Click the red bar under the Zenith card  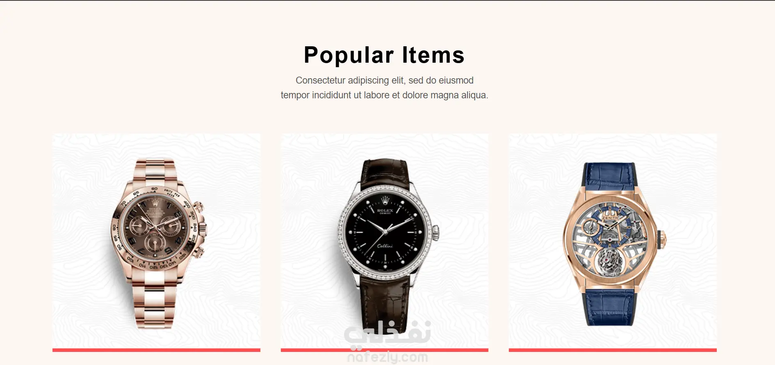[x=613, y=350]
